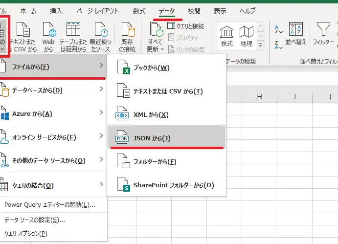Expand the すべて更新 dropdown arrow

pos(162,49)
